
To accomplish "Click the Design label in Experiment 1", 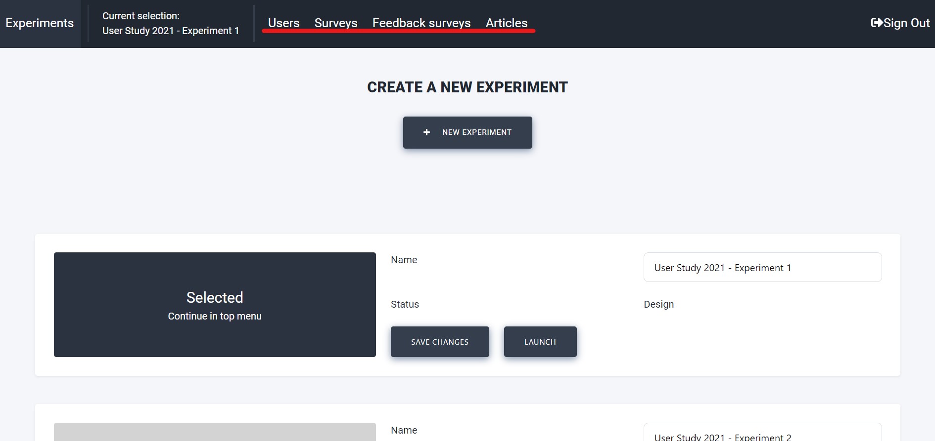I will click(x=658, y=304).
